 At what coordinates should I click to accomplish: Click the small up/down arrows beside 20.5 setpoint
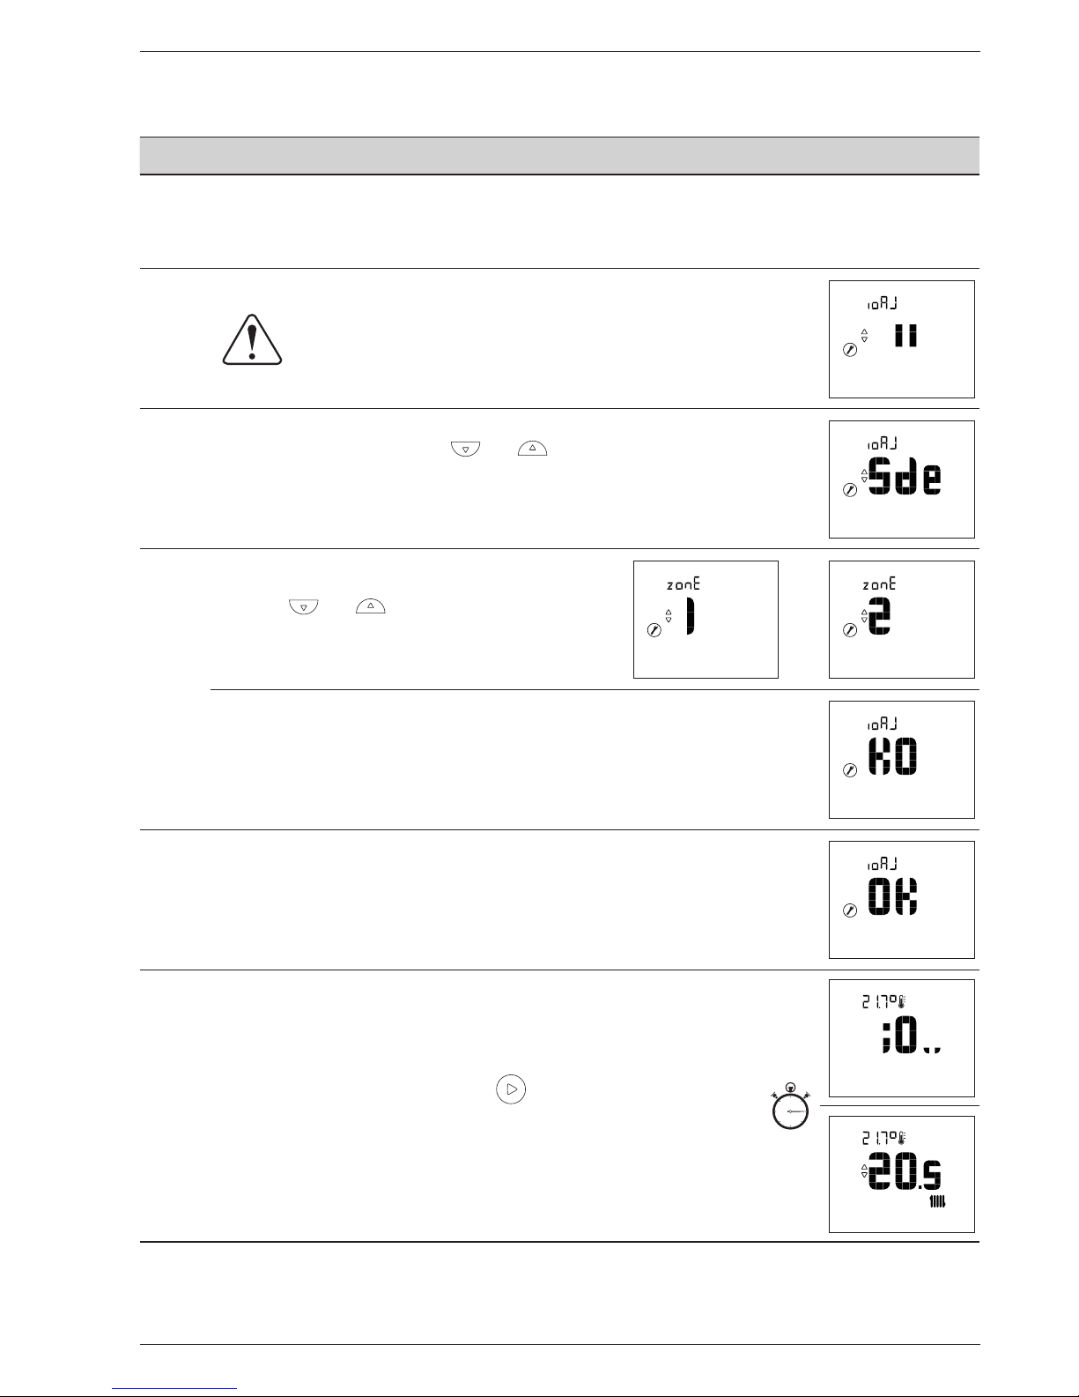[864, 1171]
